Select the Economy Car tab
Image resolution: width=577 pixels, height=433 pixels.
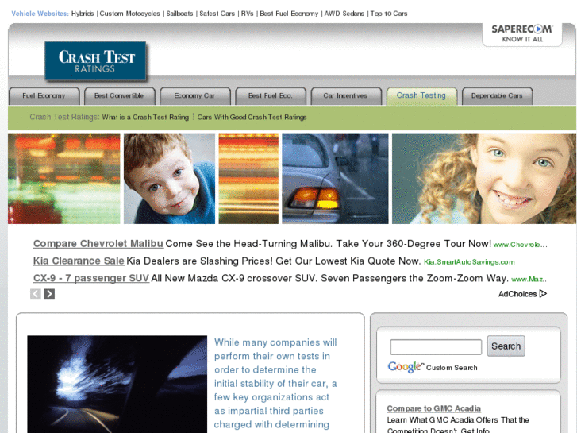194,96
